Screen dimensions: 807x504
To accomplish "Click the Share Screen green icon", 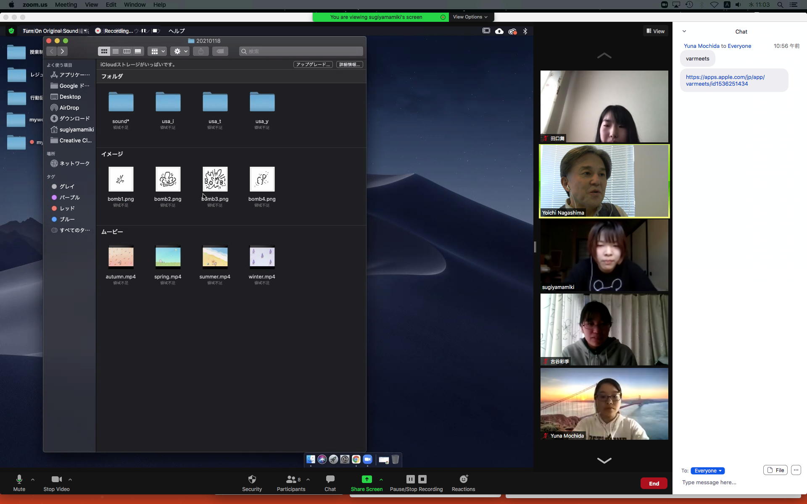I will [367, 480].
